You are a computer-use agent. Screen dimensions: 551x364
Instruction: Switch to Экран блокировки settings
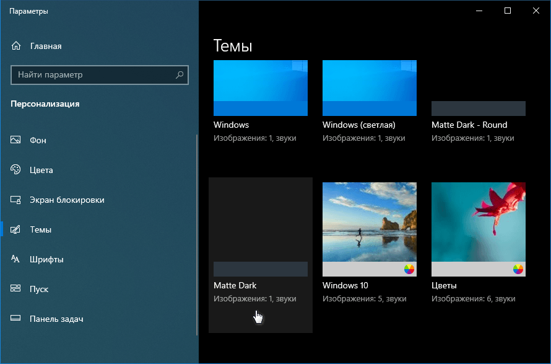click(99, 200)
